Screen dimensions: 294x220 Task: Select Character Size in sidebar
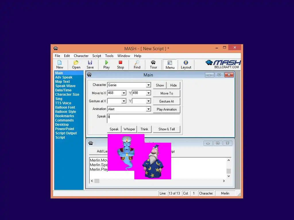click(x=67, y=95)
